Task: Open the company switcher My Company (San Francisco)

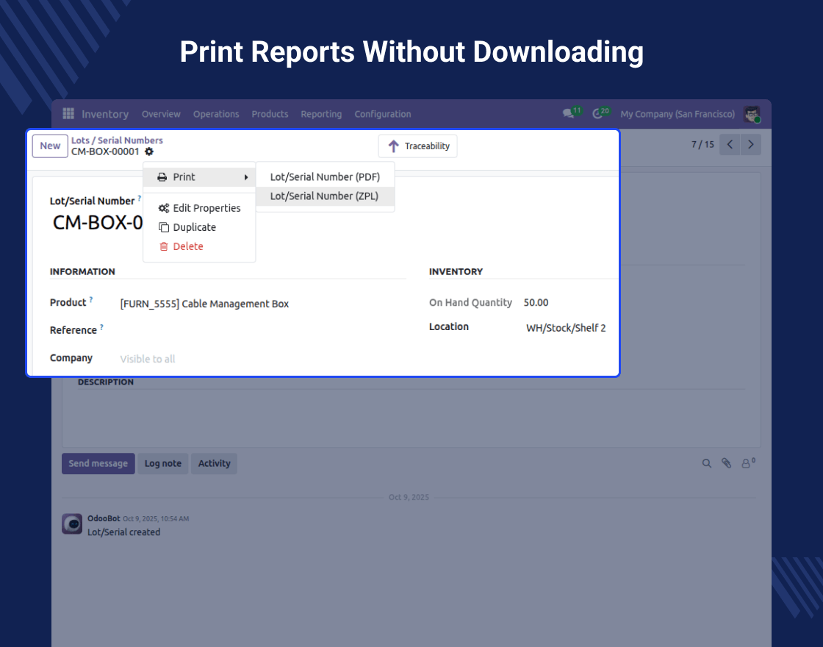Action: [678, 114]
